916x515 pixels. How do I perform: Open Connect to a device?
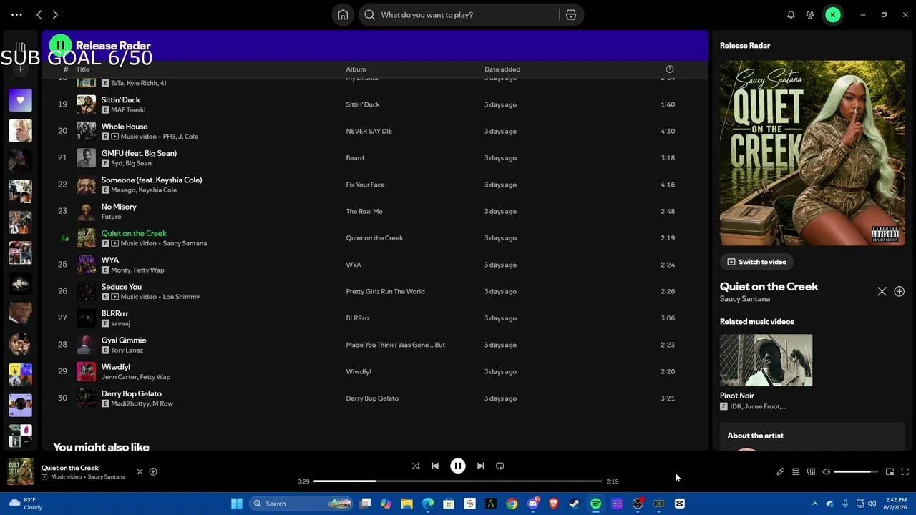pos(811,472)
